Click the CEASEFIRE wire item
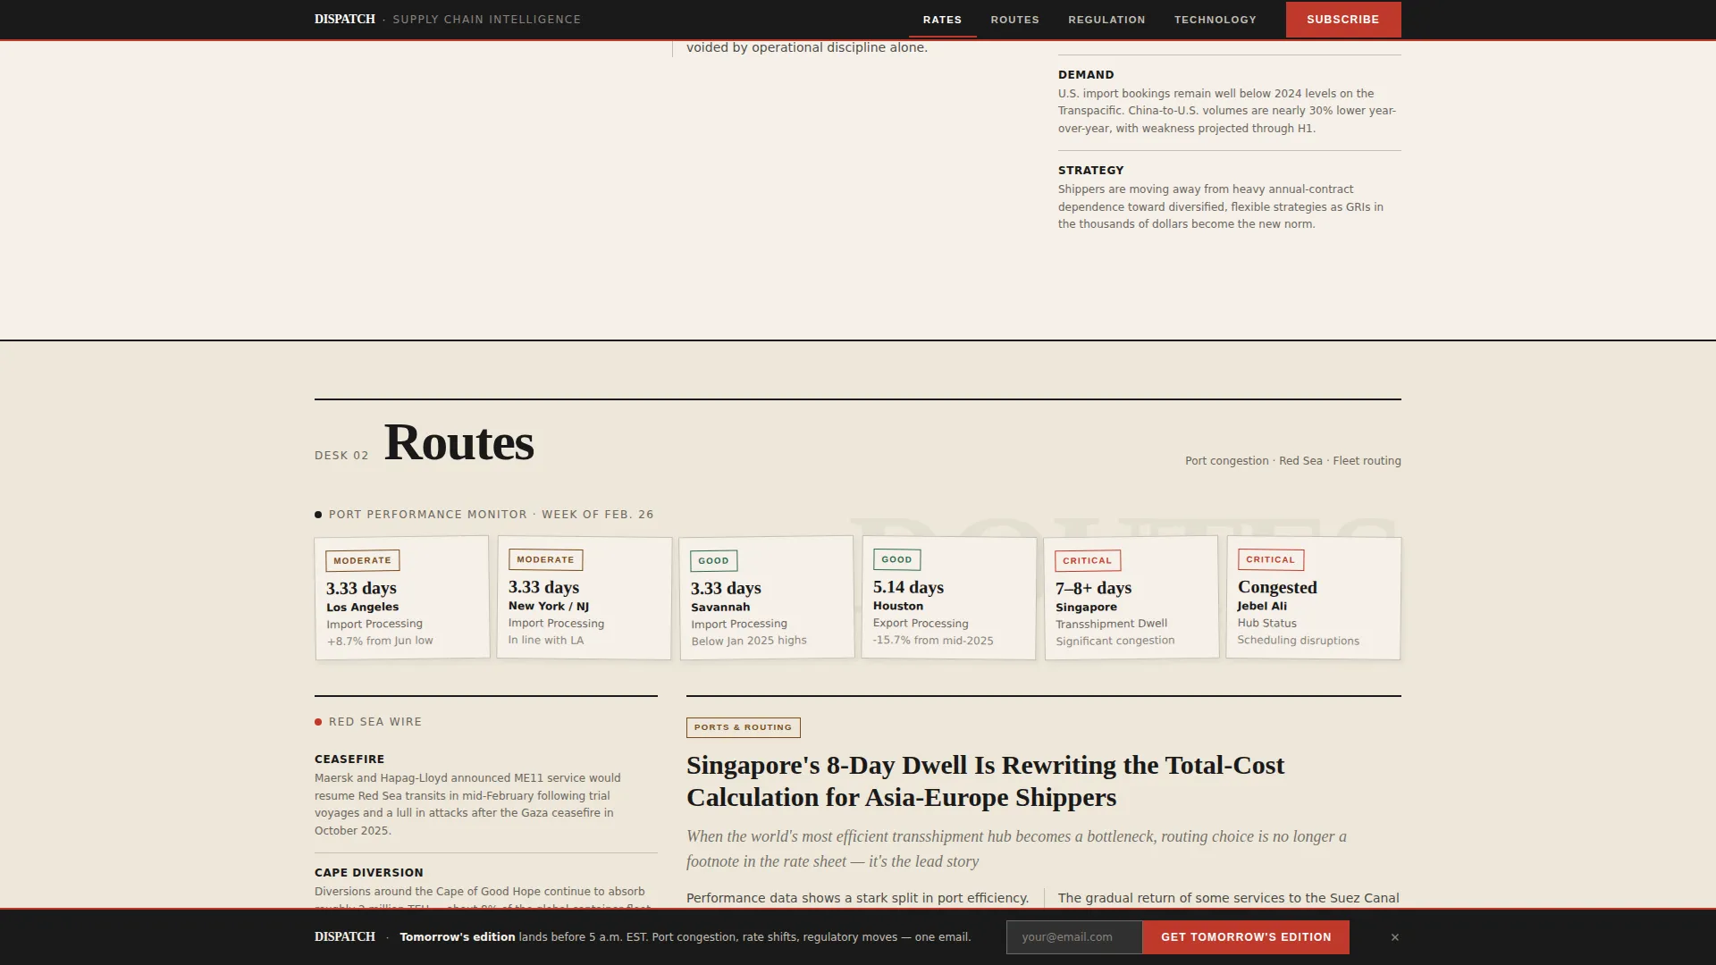1716x965 pixels. click(x=485, y=794)
